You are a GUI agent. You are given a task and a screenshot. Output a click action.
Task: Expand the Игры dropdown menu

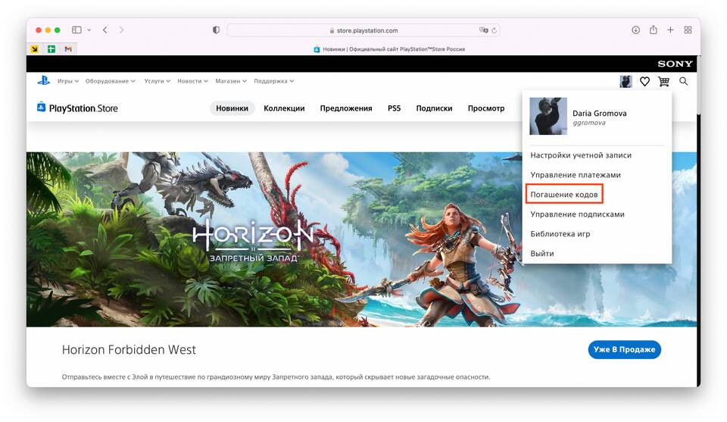click(68, 81)
